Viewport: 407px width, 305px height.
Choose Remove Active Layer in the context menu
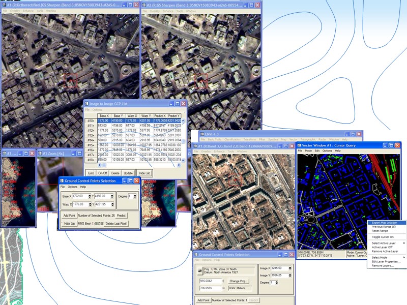pyautogui.click(x=387, y=251)
